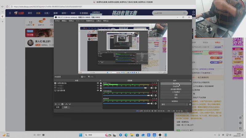Image resolution: width=246 pixels, height=138 pixels.
Task: Toggle the 直播开关 switch on Douyu page
Action: pos(41,21)
